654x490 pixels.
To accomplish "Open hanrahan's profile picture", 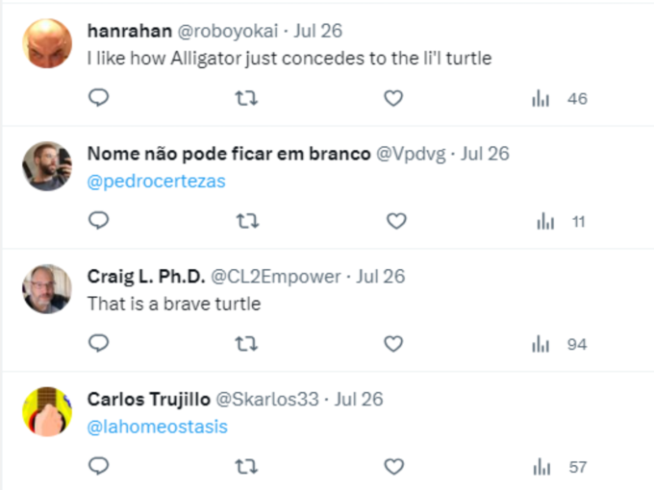I will (47, 43).
